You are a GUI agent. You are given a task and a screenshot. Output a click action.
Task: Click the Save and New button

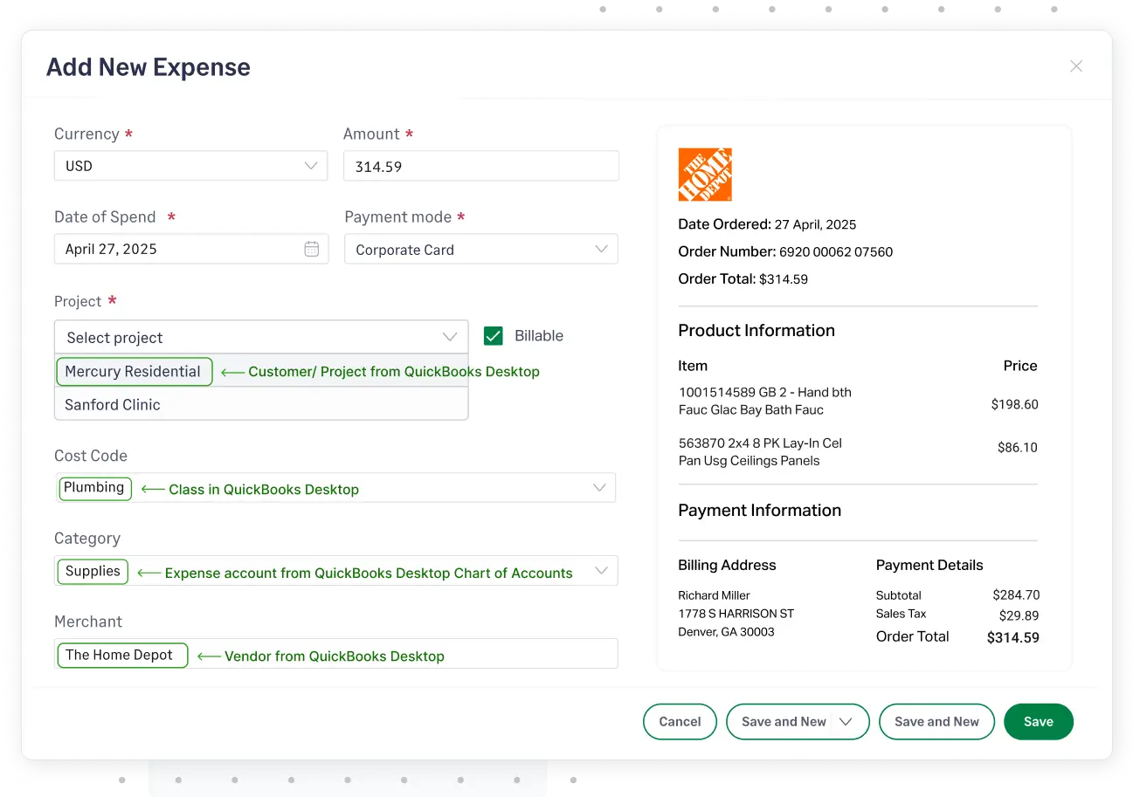point(936,721)
